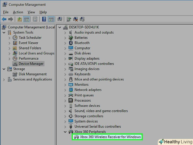Screen dimensions: 193x145
Task: Open the Help menu
Action: (x=43, y=12)
